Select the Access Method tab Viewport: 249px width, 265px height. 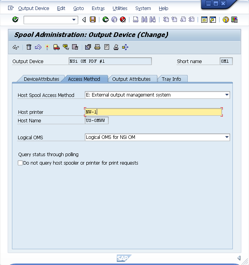pos(84,79)
